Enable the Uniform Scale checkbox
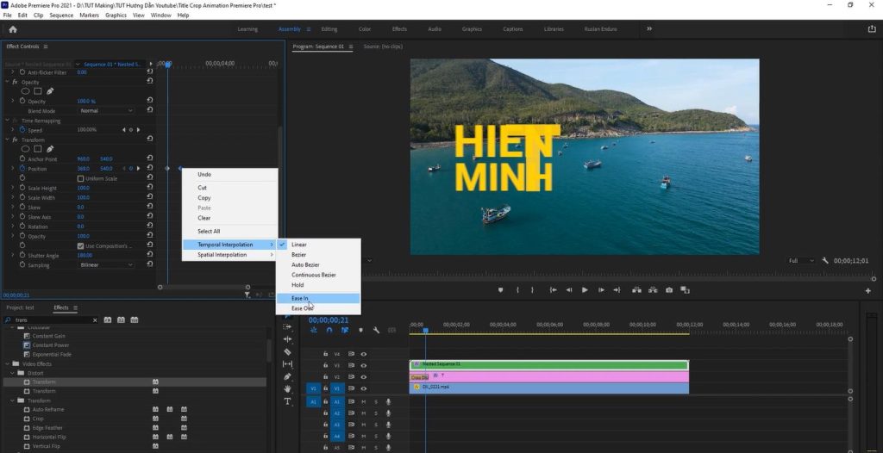Image resolution: width=883 pixels, height=453 pixels. 80,178
